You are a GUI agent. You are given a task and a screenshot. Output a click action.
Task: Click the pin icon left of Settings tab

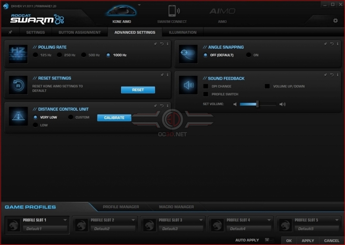pos(10,32)
